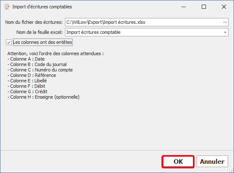
Task: Untick the 'Les colonnes ont des entêtes' checkbox
Action: tap(9, 42)
